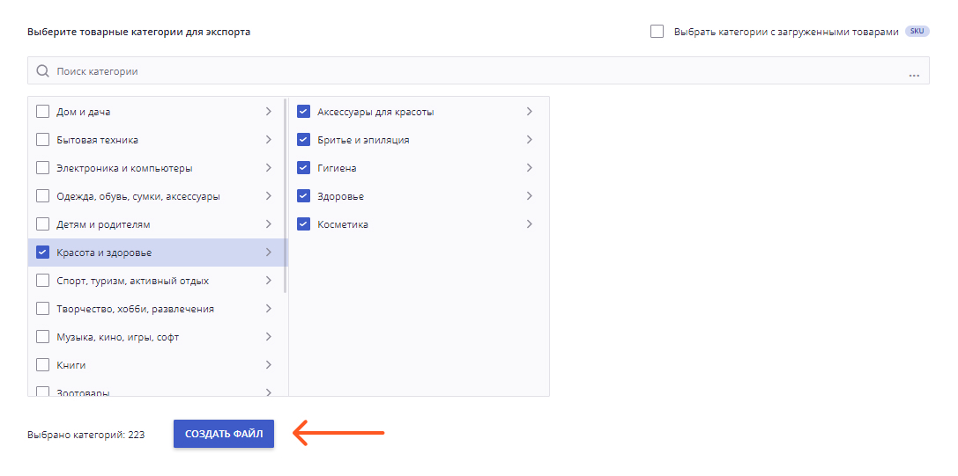Click the СОЗДАТЬ ФАЙЛ button
Viewport: 958px width, 476px height.
[x=224, y=434]
